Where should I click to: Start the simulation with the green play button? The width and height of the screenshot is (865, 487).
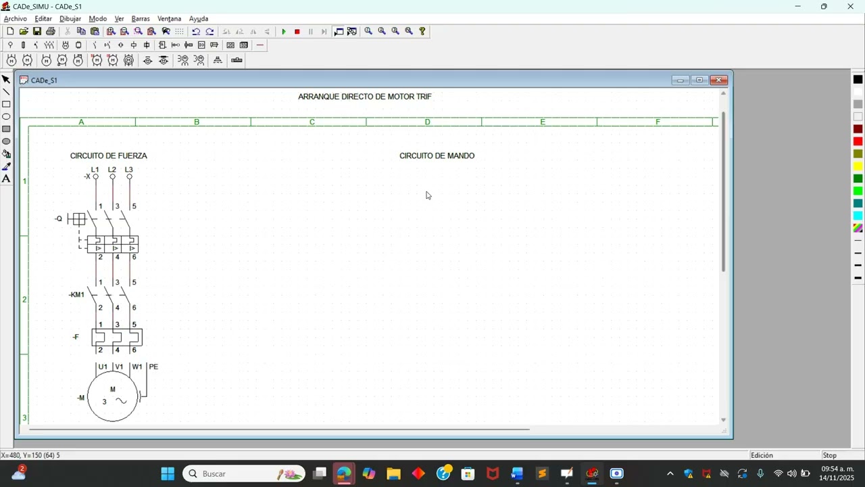284,31
